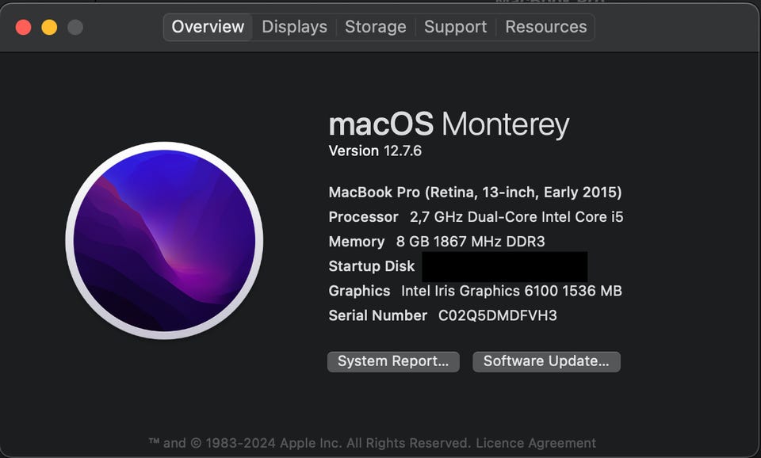The image size is (761, 458).
Task: Close the About This Mac window
Action: coord(24,27)
